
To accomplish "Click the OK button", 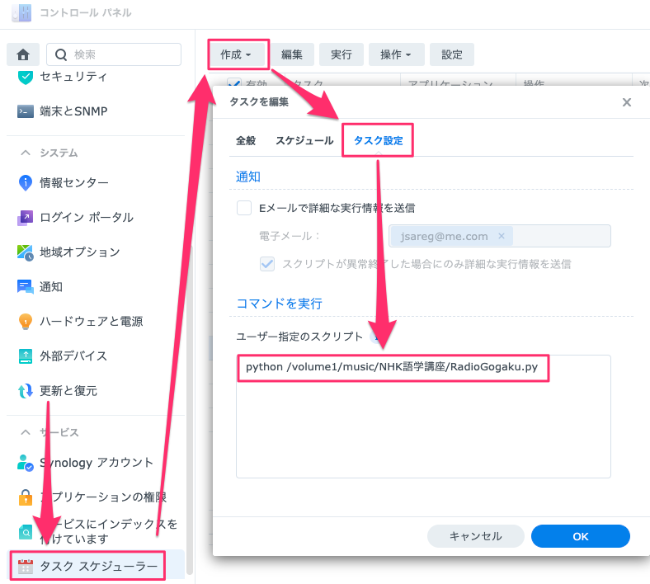I will [x=580, y=536].
